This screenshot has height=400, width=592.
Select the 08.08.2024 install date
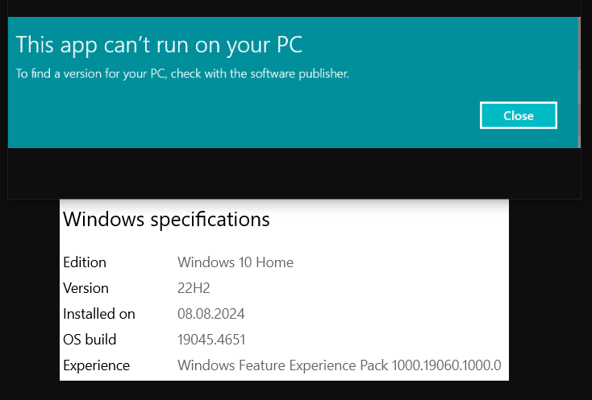coord(211,314)
